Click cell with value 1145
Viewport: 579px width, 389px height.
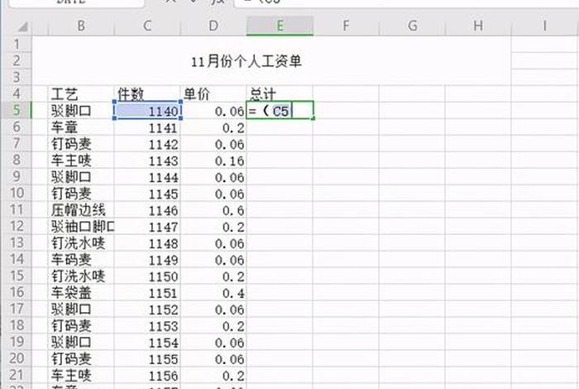tap(147, 193)
